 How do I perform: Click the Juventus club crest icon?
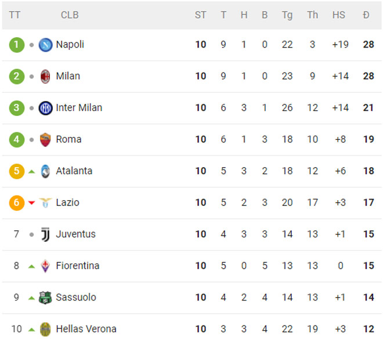tap(45, 234)
